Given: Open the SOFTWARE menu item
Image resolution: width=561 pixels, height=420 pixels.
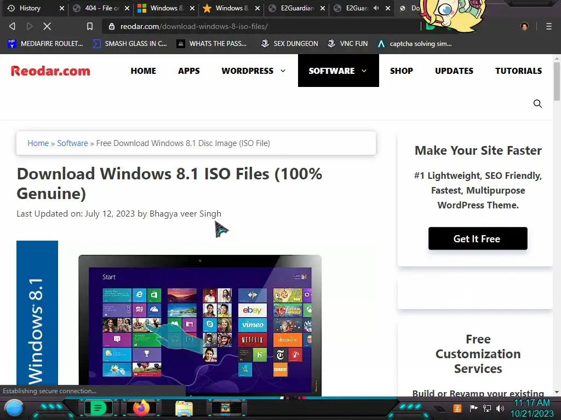Looking at the screenshot, I should click(x=331, y=71).
